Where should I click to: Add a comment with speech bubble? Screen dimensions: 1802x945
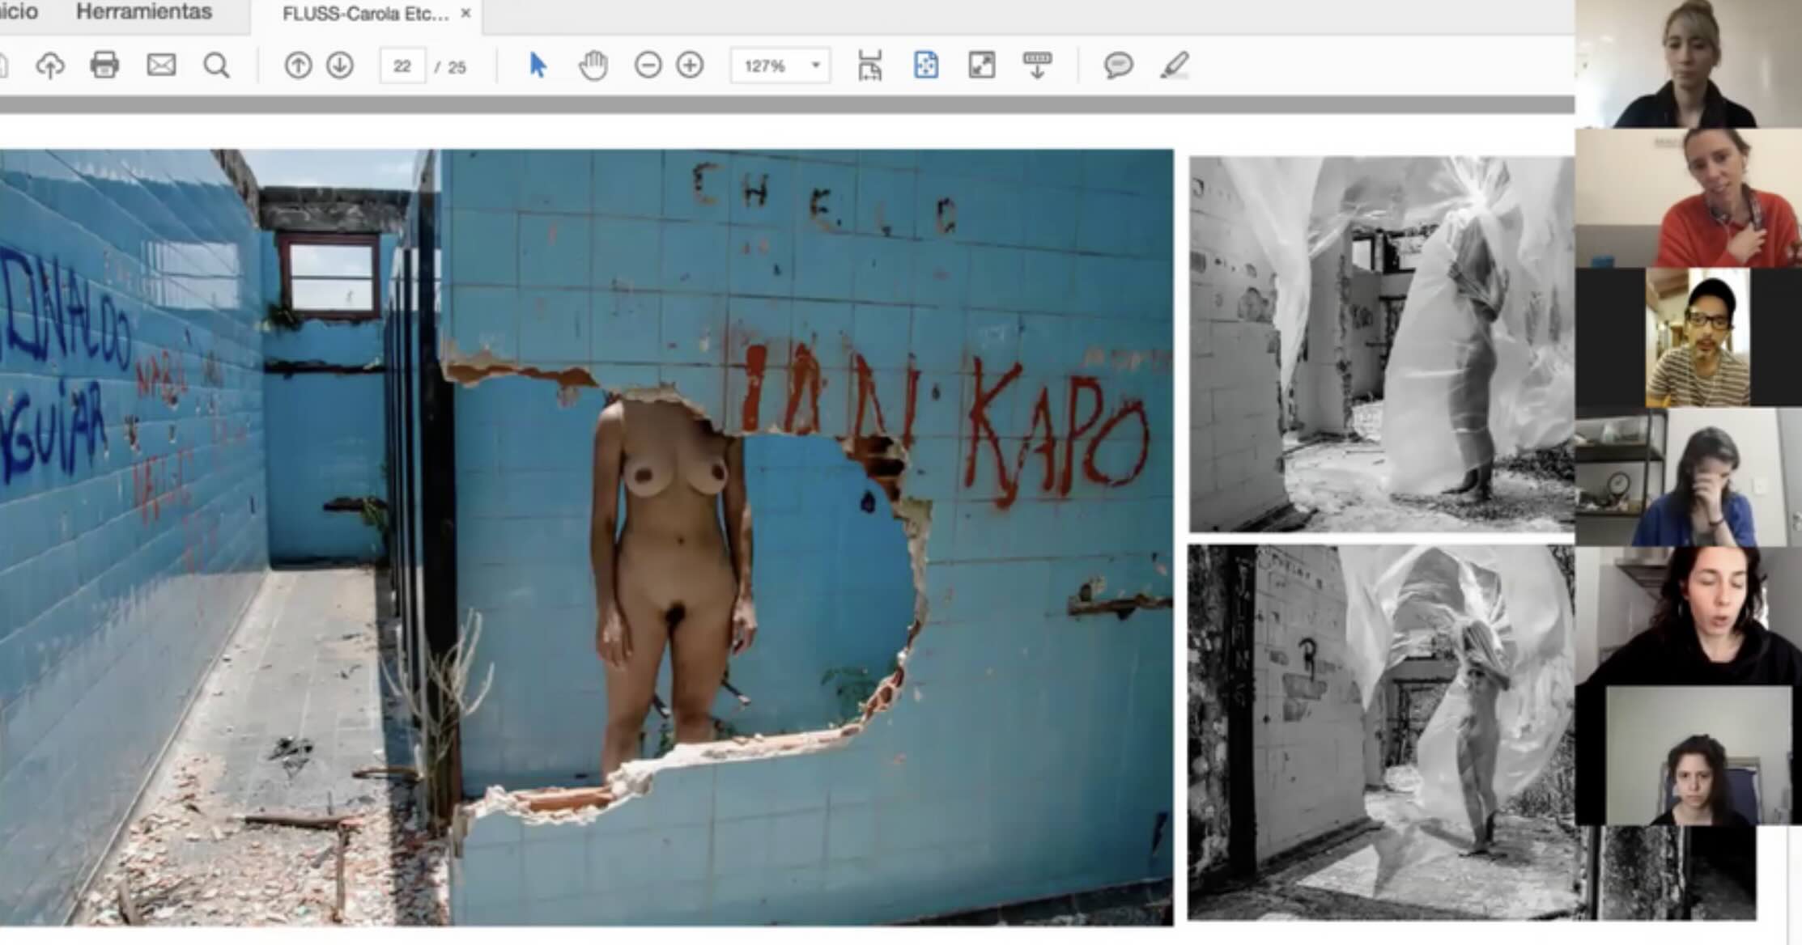[1118, 66]
